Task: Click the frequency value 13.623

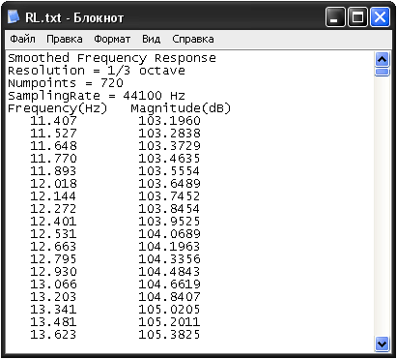Action: pos(53,335)
